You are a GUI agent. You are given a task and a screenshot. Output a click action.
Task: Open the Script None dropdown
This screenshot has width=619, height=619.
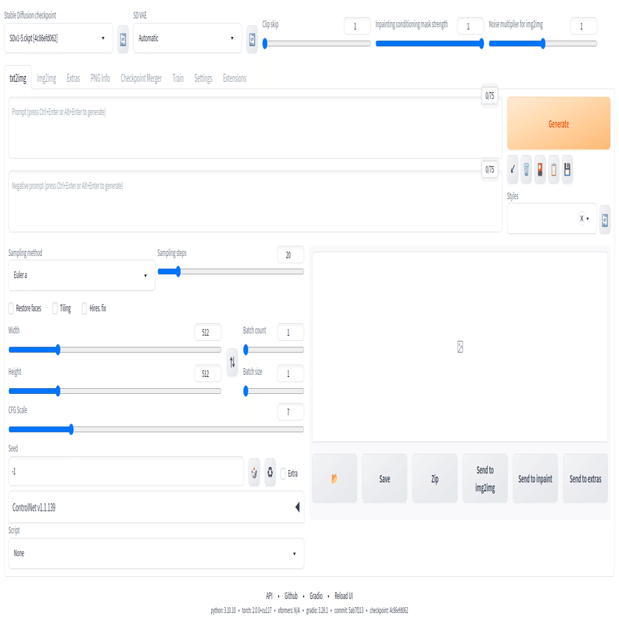pyautogui.click(x=156, y=553)
